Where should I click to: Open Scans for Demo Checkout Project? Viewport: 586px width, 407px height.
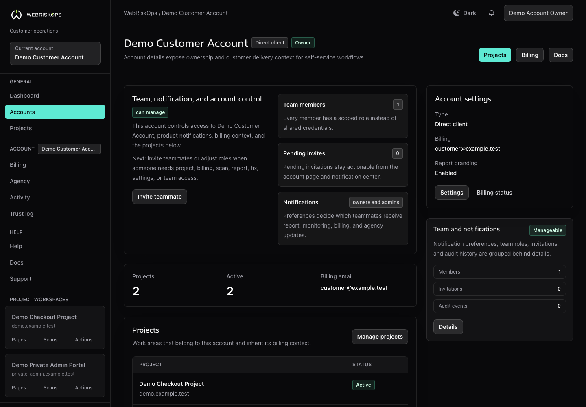pos(50,340)
